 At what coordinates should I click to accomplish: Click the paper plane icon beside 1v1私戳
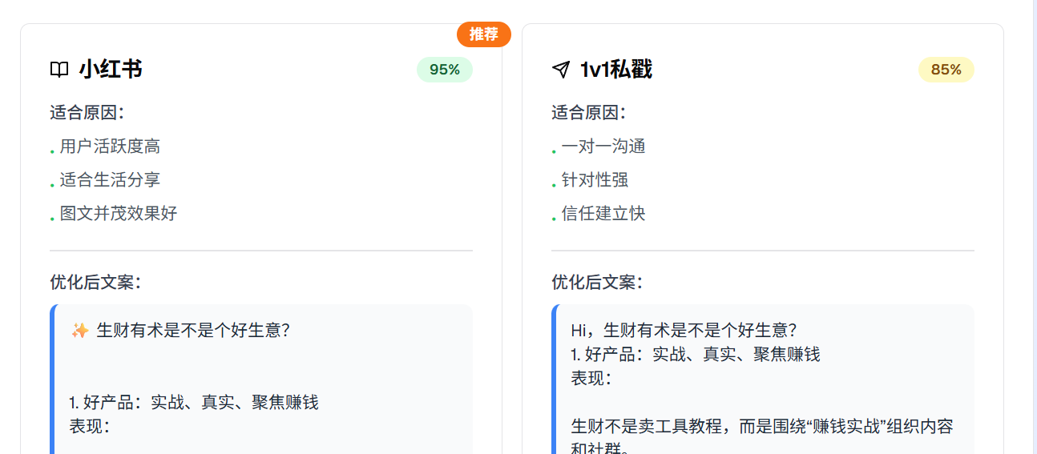(x=561, y=70)
